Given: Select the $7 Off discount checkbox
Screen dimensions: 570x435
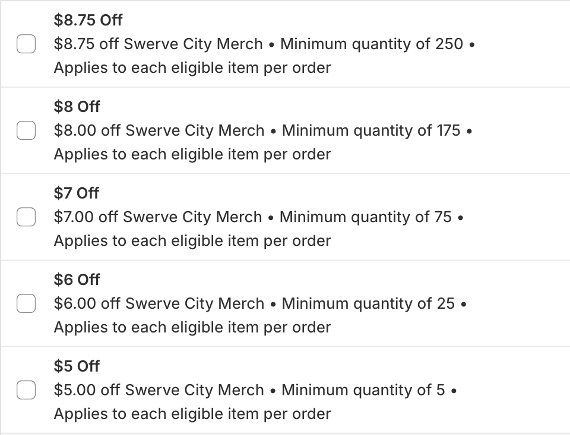Looking at the screenshot, I should click(x=26, y=217).
